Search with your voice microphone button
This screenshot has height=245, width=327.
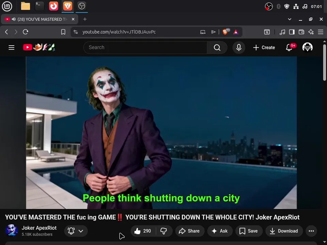239,48
